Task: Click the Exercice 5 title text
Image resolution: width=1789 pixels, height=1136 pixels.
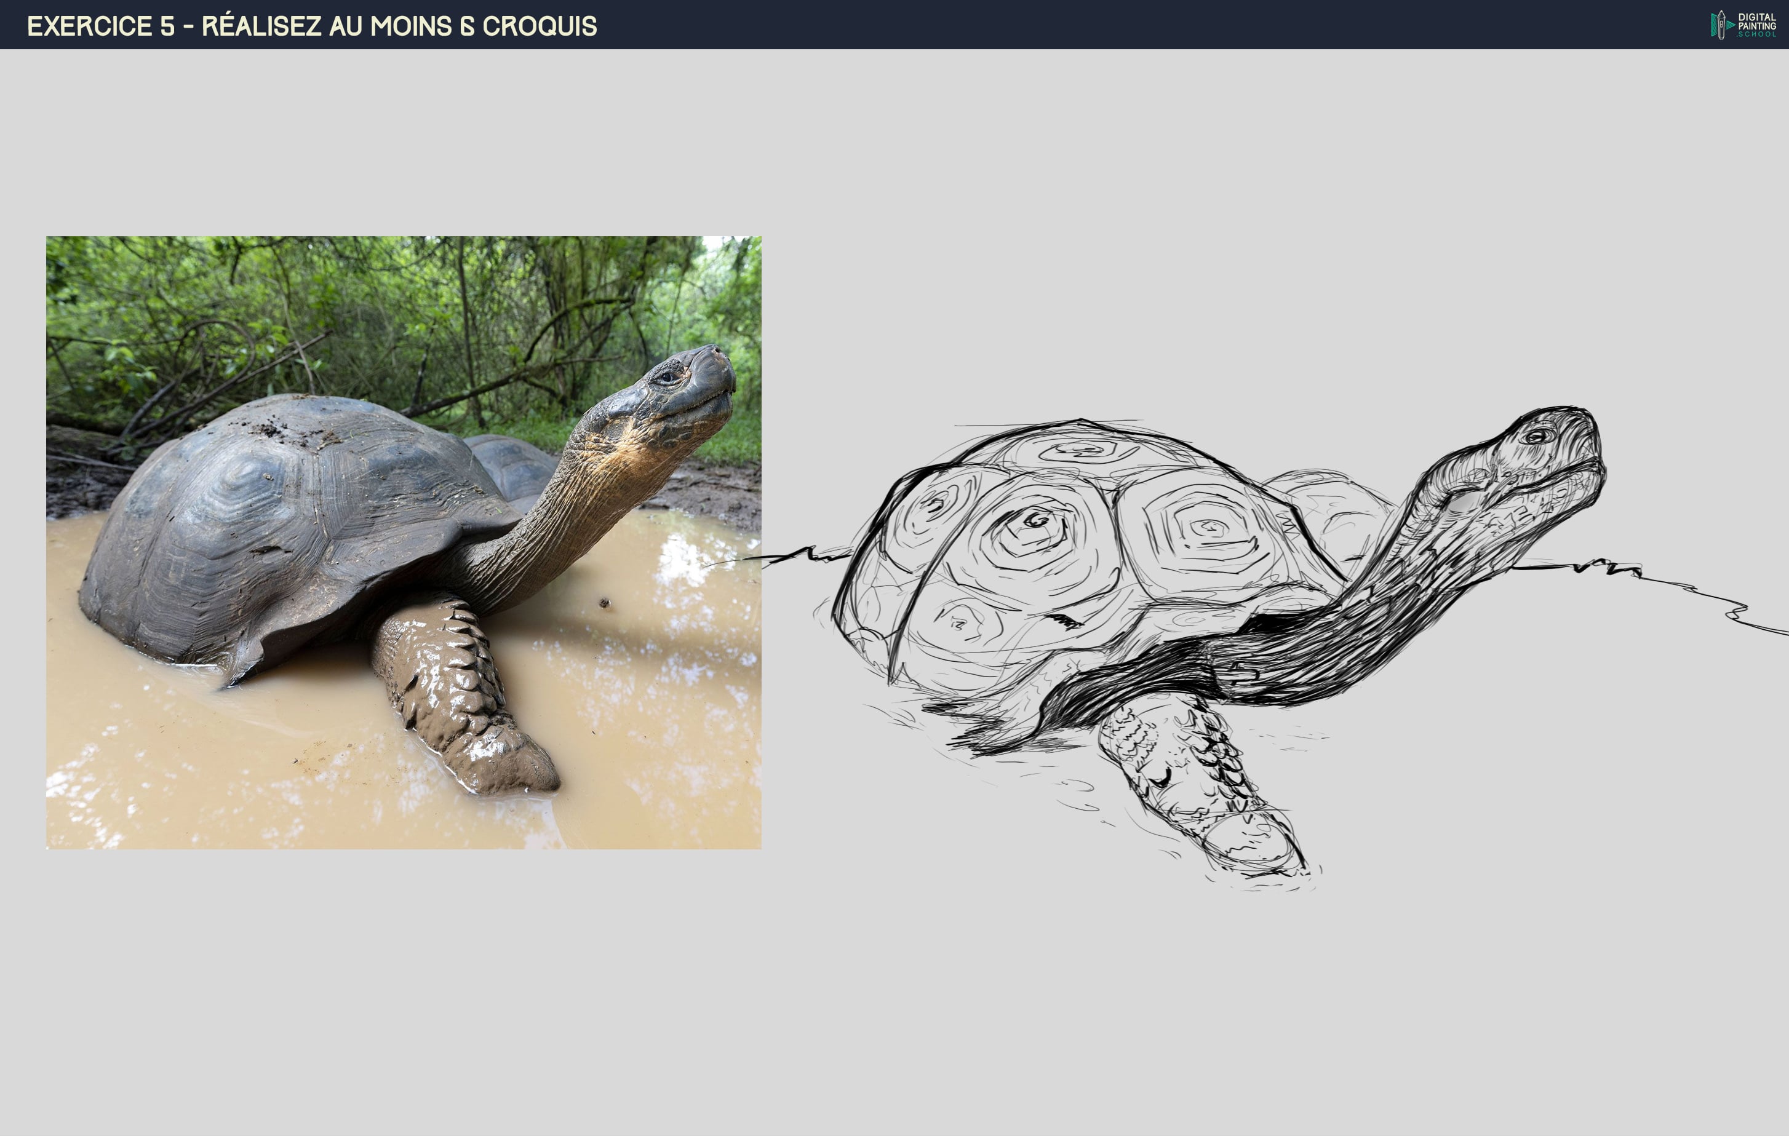Action: pyautogui.click(x=311, y=26)
